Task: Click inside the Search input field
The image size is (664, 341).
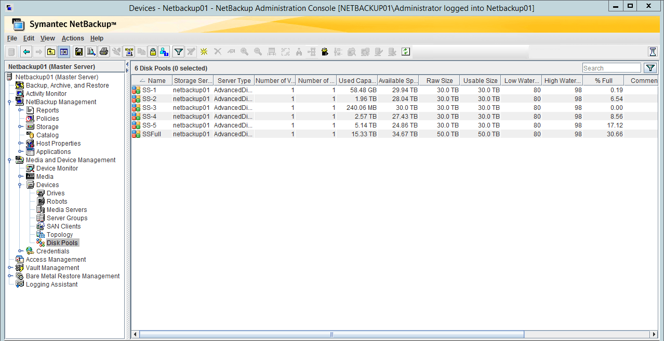Action: pos(611,67)
